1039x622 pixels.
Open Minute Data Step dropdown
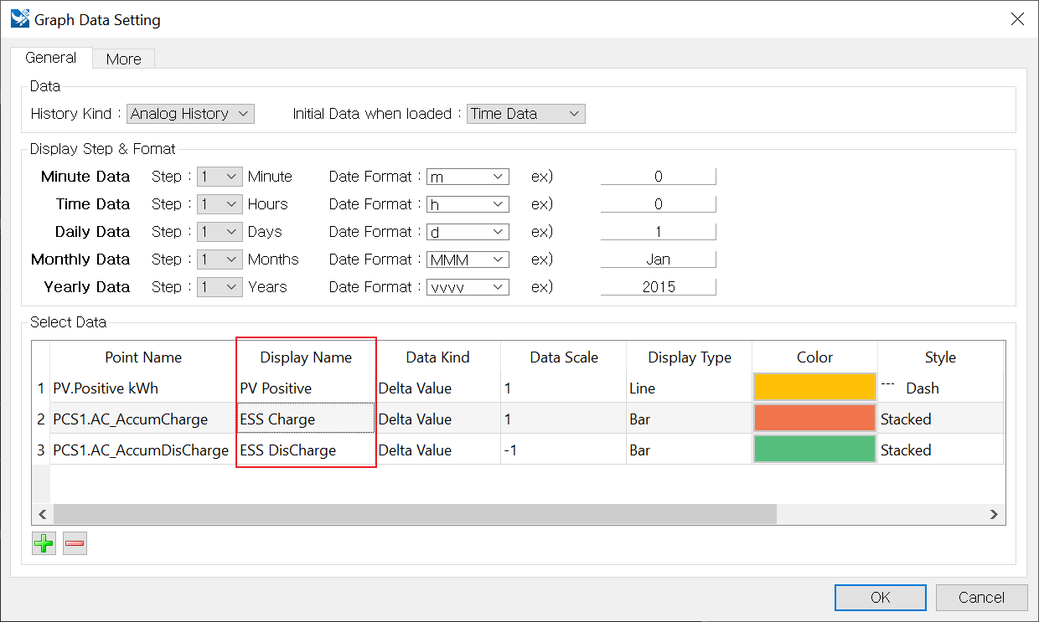[x=220, y=177]
